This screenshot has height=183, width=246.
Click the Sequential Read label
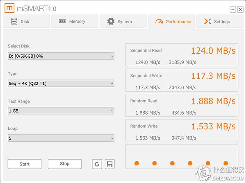(146, 50)
